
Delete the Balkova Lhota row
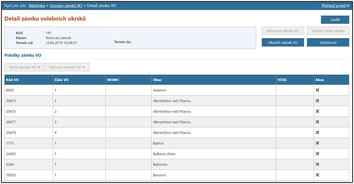[x=317, y=154]
